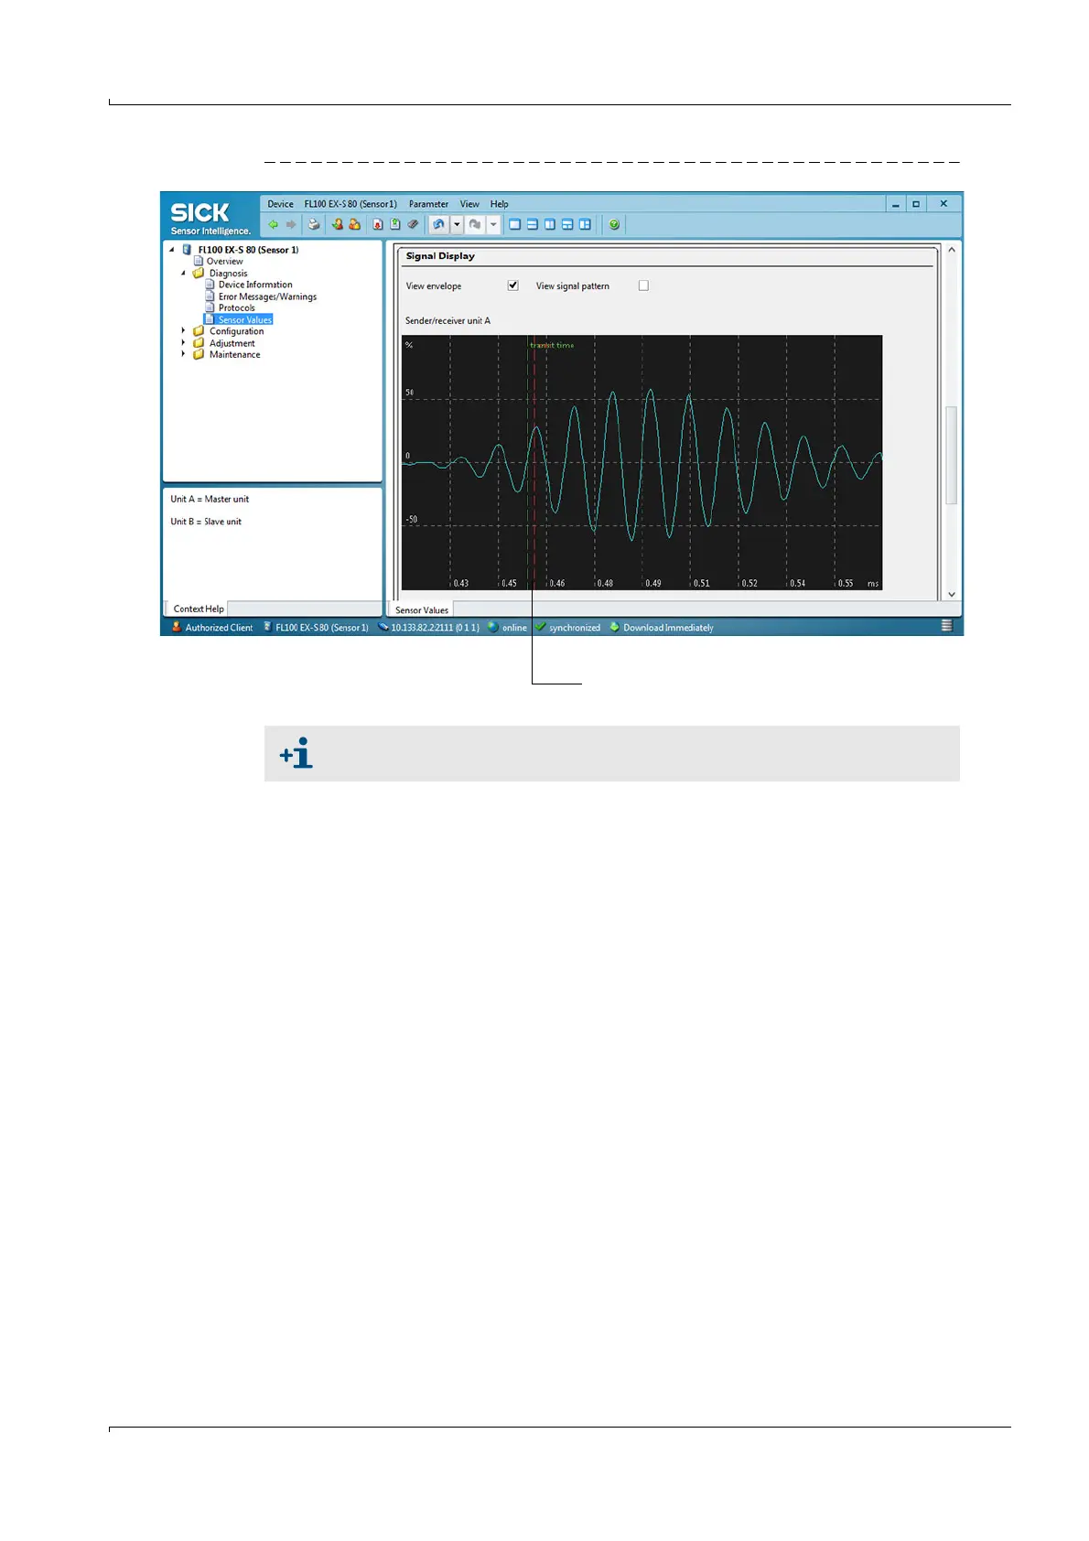This screenshot has height=1541, width=1089.
Task: Click the scroll up arrow
Action: click(952, 250)
